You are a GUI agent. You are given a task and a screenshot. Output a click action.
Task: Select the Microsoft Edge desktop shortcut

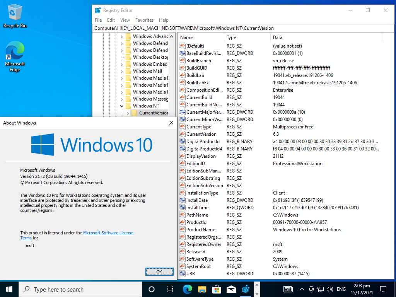[x=15, y=56]
